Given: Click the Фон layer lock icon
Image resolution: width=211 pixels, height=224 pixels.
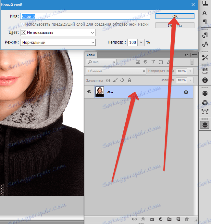Looking at the screenshot, I should pos(186,92).
